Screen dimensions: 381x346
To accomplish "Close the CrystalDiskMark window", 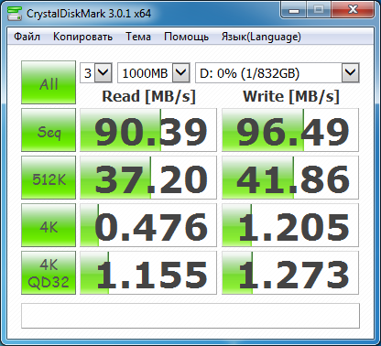I will [x=353, y=10].
